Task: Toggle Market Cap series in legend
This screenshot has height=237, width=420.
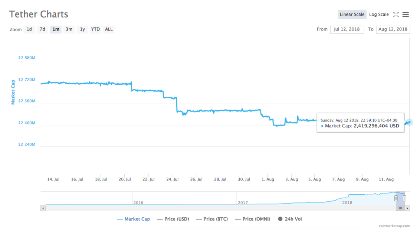Action: coord(134,219)
